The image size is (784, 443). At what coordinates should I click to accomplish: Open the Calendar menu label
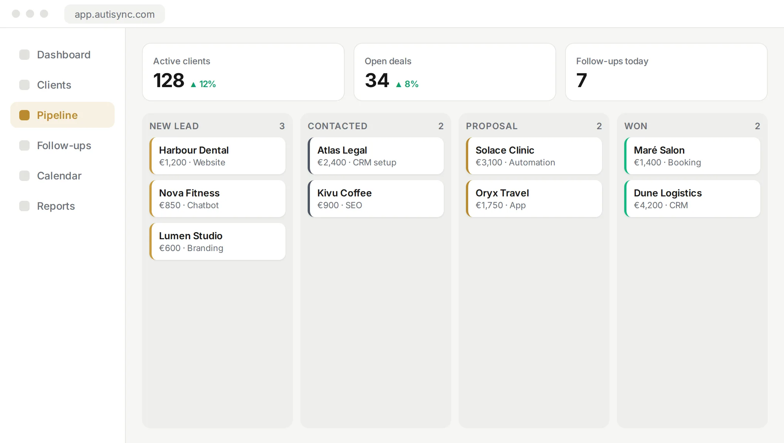(x=59, y=176)
